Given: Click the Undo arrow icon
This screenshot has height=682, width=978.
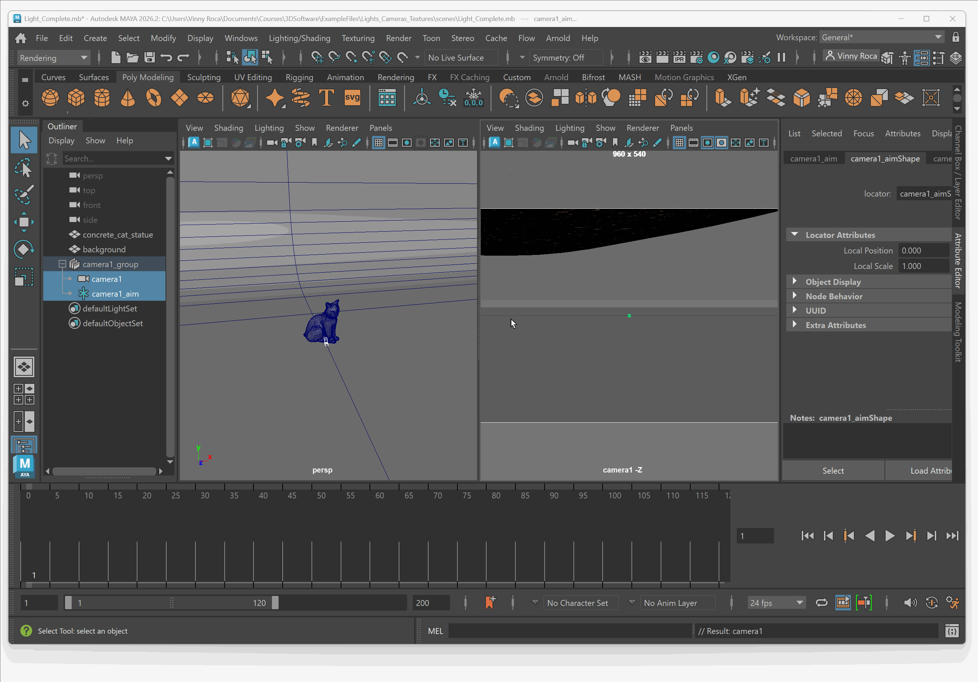Looking at the screenshot, I should tap(166, 58).
